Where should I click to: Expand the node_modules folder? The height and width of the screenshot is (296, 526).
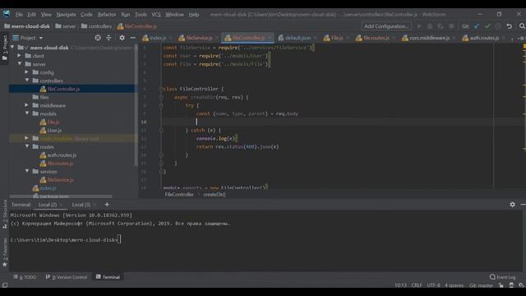[x=26, y=138]
